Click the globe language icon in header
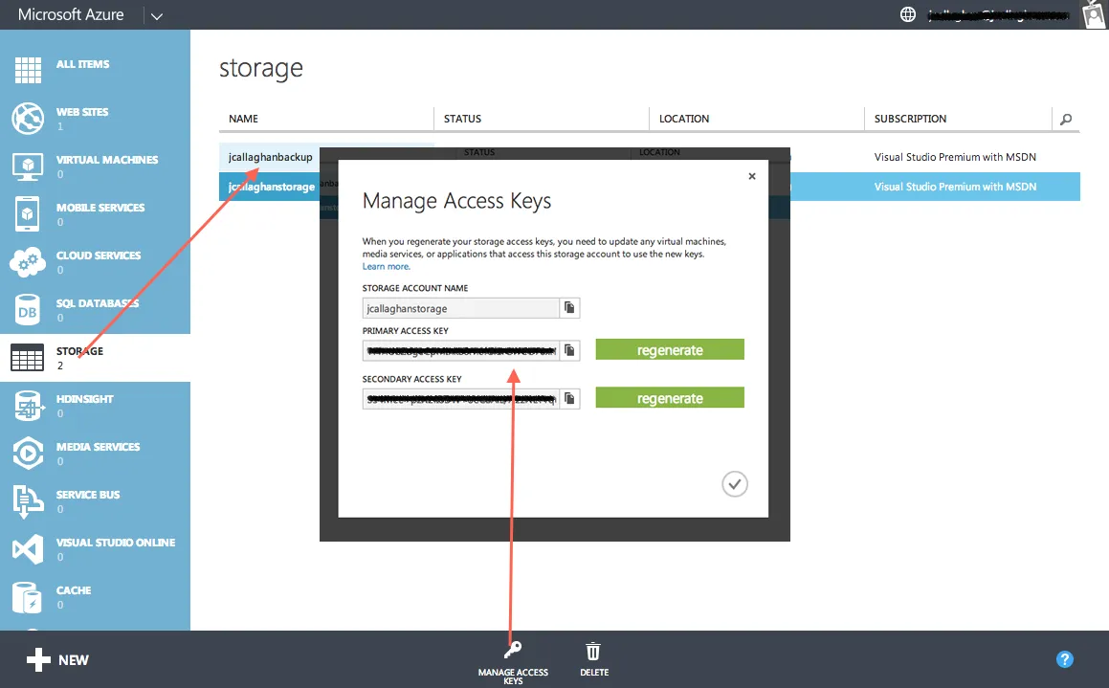The width and height of the screenshot is (1109, 688). 908,14
